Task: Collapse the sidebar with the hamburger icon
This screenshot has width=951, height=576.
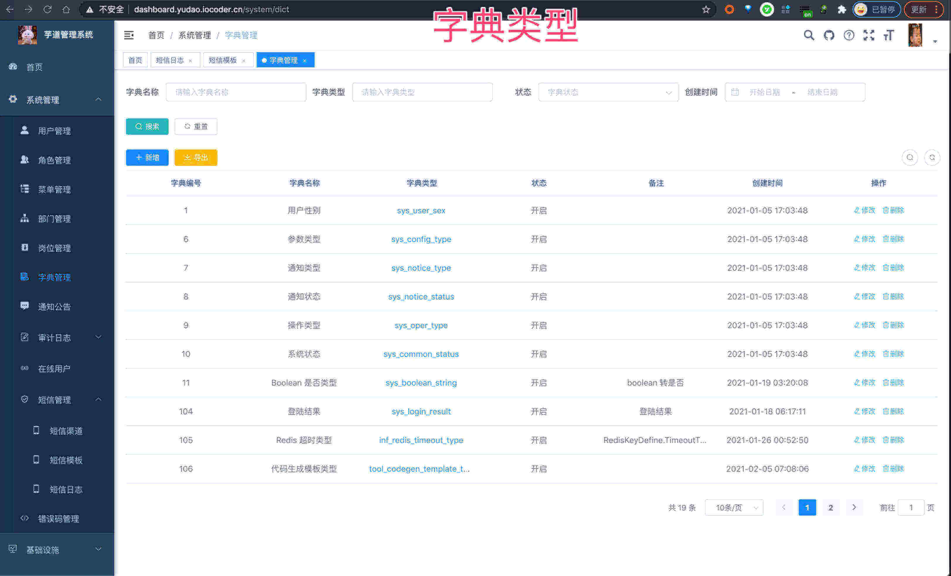Action: (129, 35)
